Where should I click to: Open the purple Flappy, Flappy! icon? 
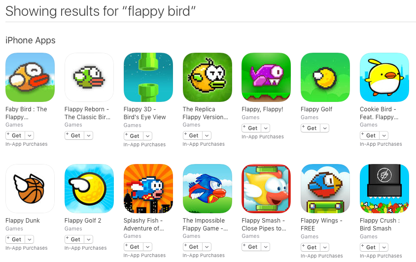pos(266,77)
